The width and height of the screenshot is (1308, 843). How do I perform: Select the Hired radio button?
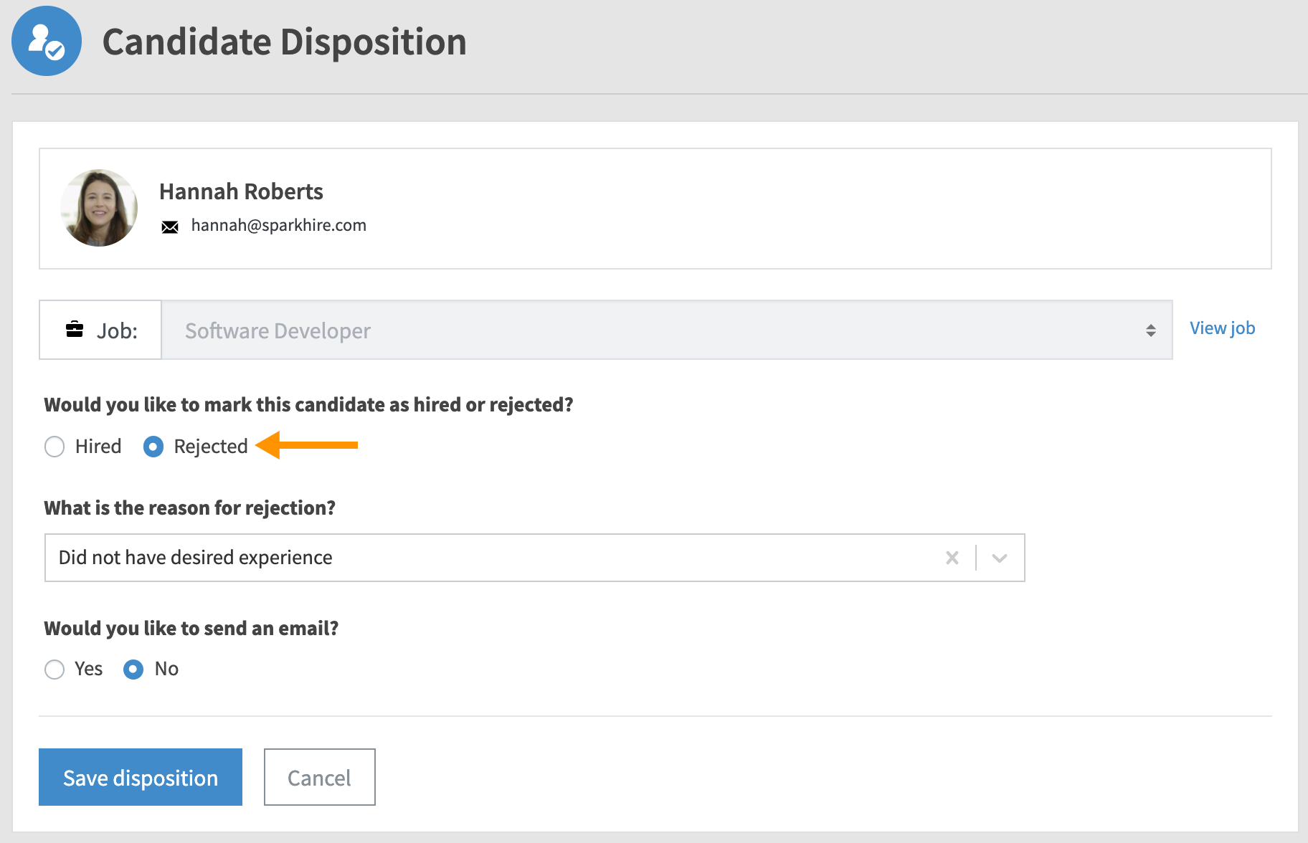[x=54, y=447]
